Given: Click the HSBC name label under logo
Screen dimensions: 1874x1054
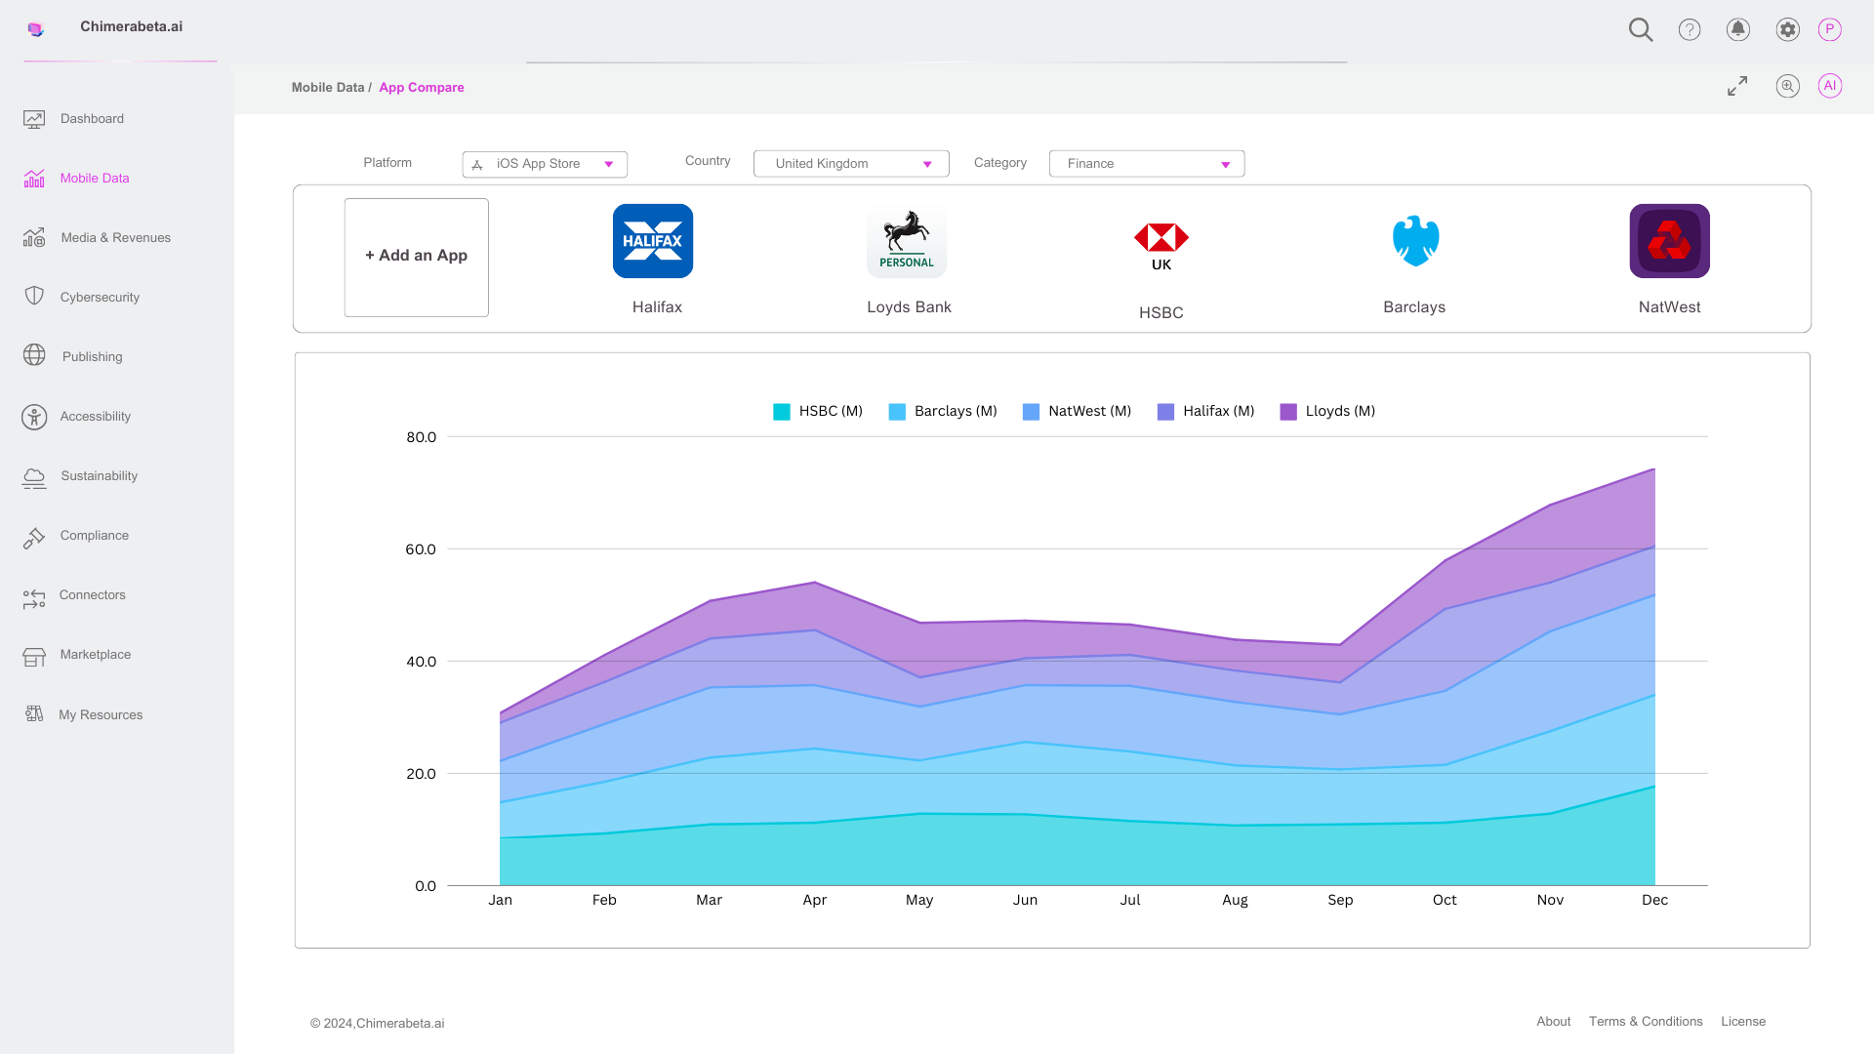Looking at the screenshot, I should pyautogui.click(x=1161, y=313).
